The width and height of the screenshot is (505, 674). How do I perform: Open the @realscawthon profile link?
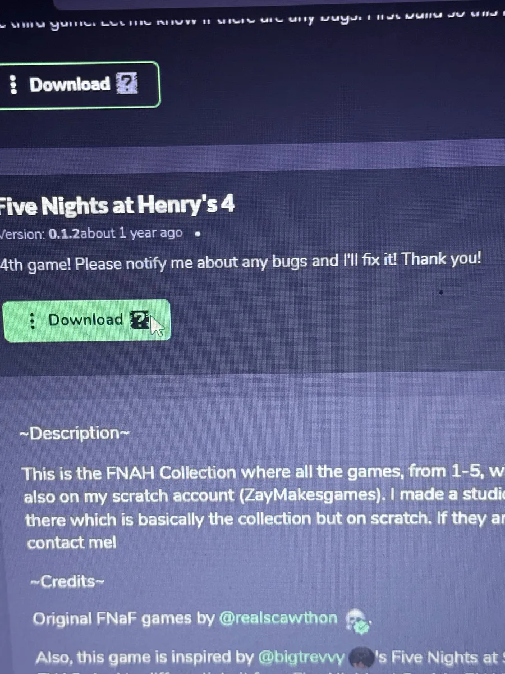(278, 618)
